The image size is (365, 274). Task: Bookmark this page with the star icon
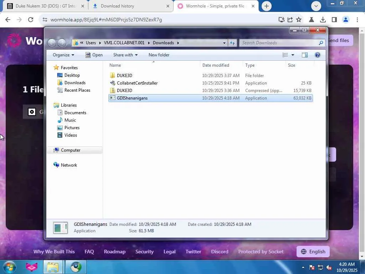pos(299,20)
